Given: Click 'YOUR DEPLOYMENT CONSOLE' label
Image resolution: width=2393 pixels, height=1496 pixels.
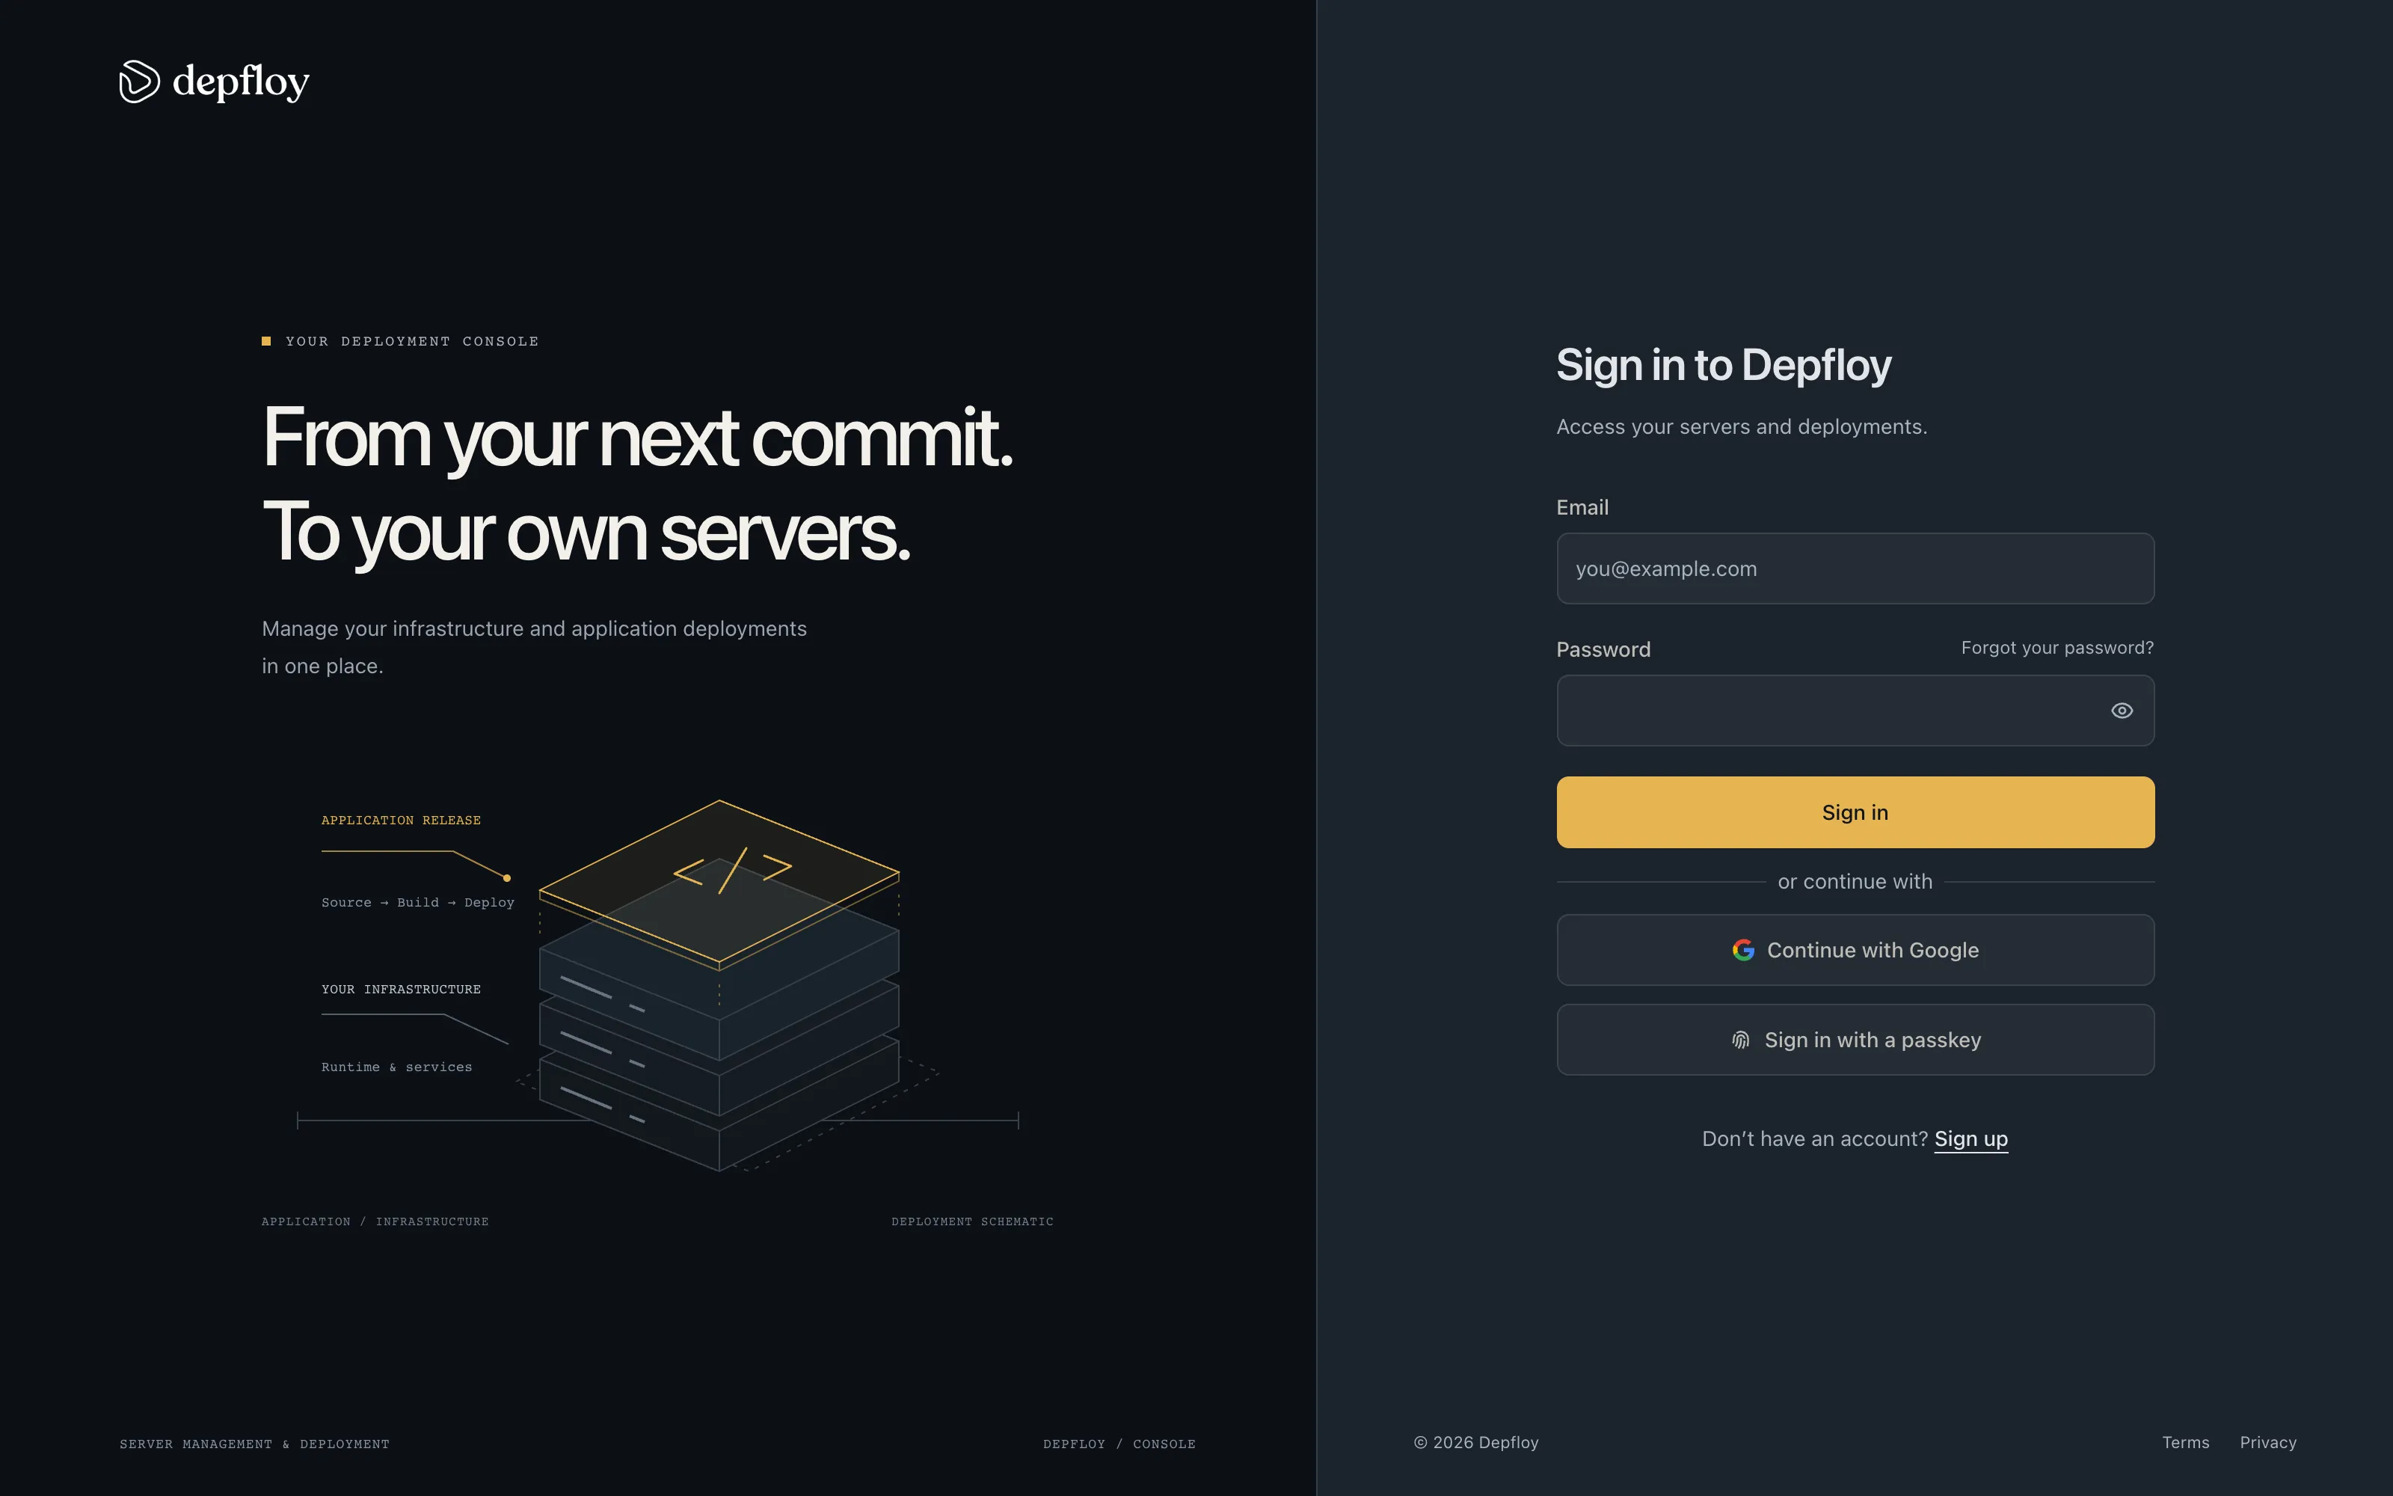Looking at the screenshot, I should (x=412, y=341).
